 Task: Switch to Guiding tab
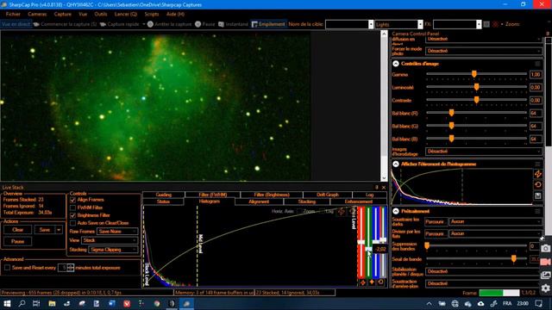[163, 195]
